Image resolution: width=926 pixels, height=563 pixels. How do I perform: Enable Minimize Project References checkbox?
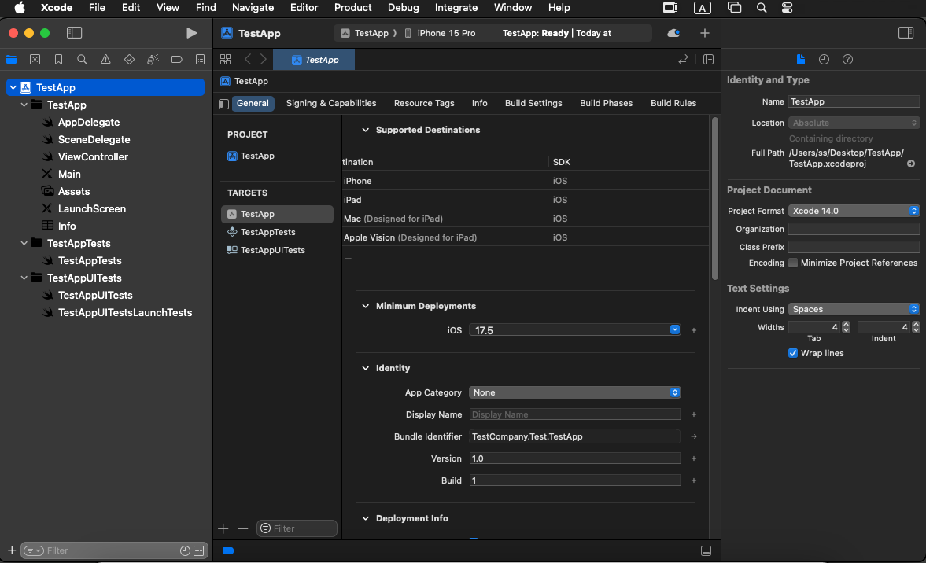[x=793, y=263]
